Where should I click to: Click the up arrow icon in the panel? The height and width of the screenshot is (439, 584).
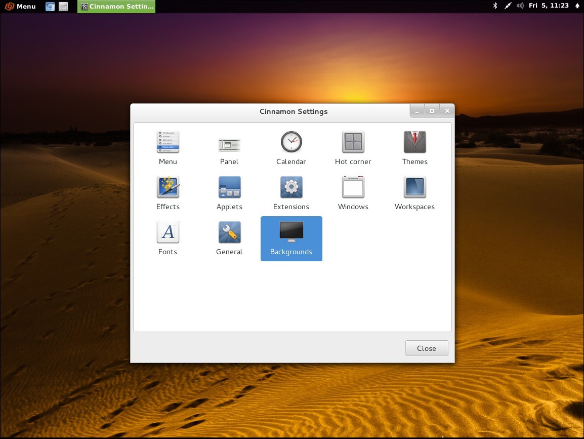(x=577, y=6)
